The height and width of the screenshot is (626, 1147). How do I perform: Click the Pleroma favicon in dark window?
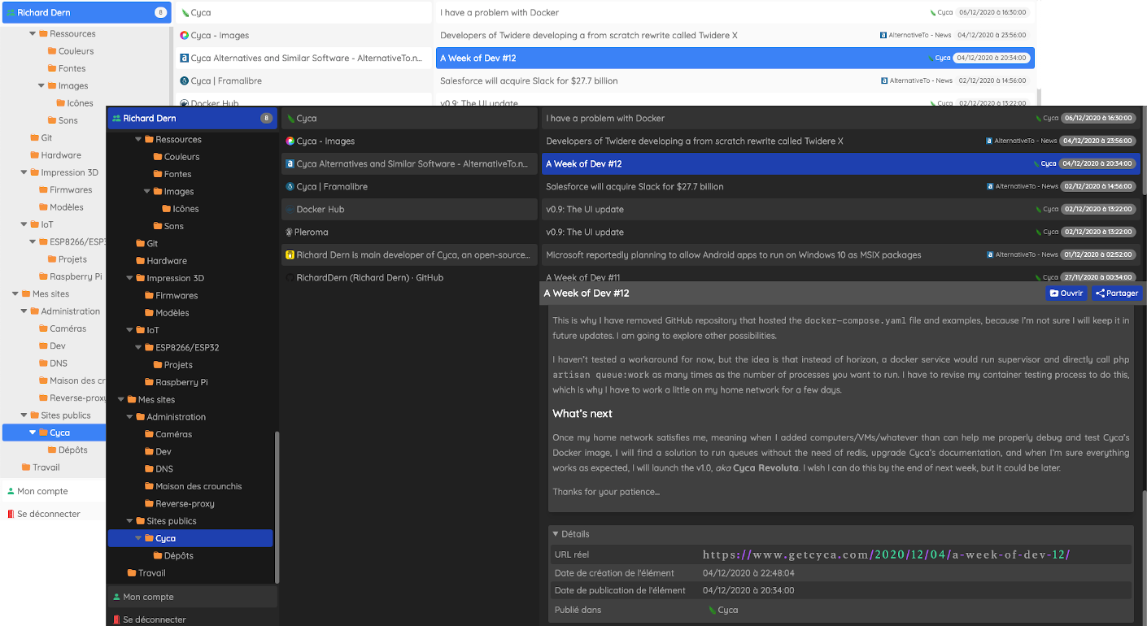pos(290,233)
